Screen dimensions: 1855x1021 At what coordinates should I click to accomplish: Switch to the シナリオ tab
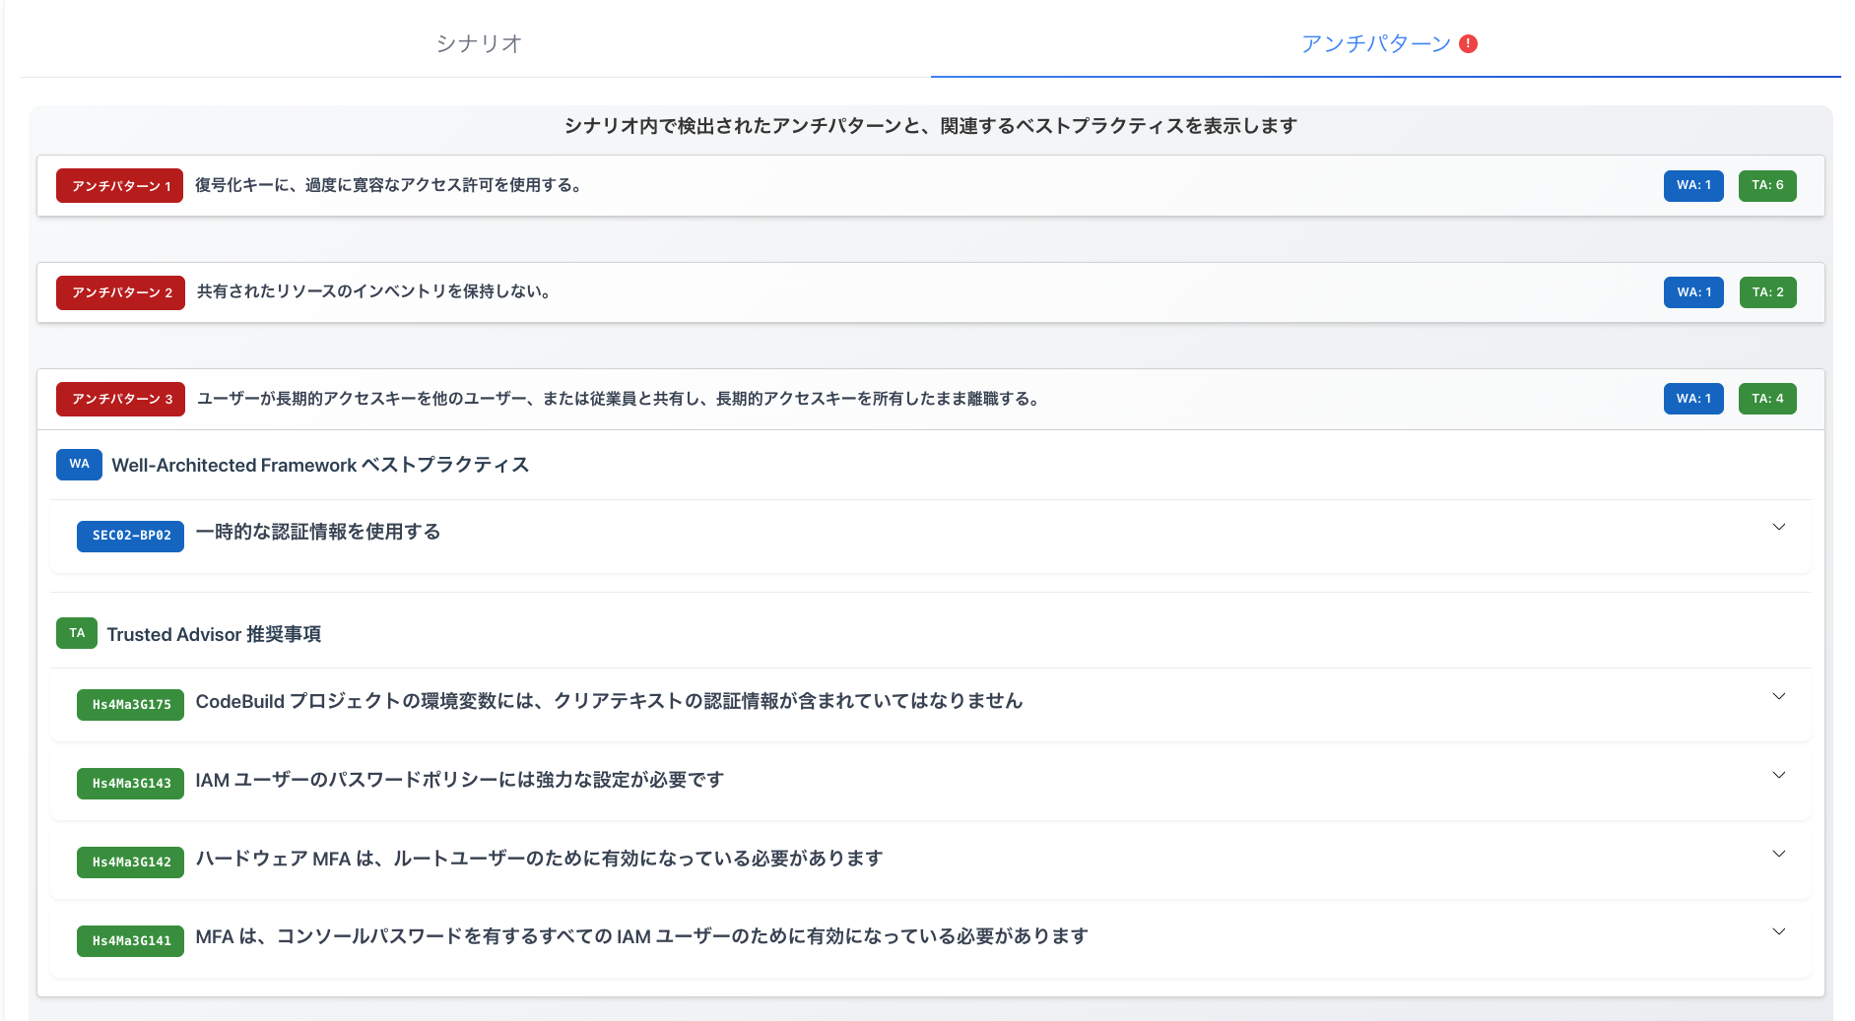(479, 43)
